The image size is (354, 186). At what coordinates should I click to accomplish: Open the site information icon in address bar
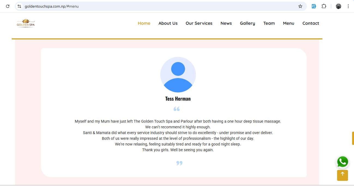tap(19, 6)
